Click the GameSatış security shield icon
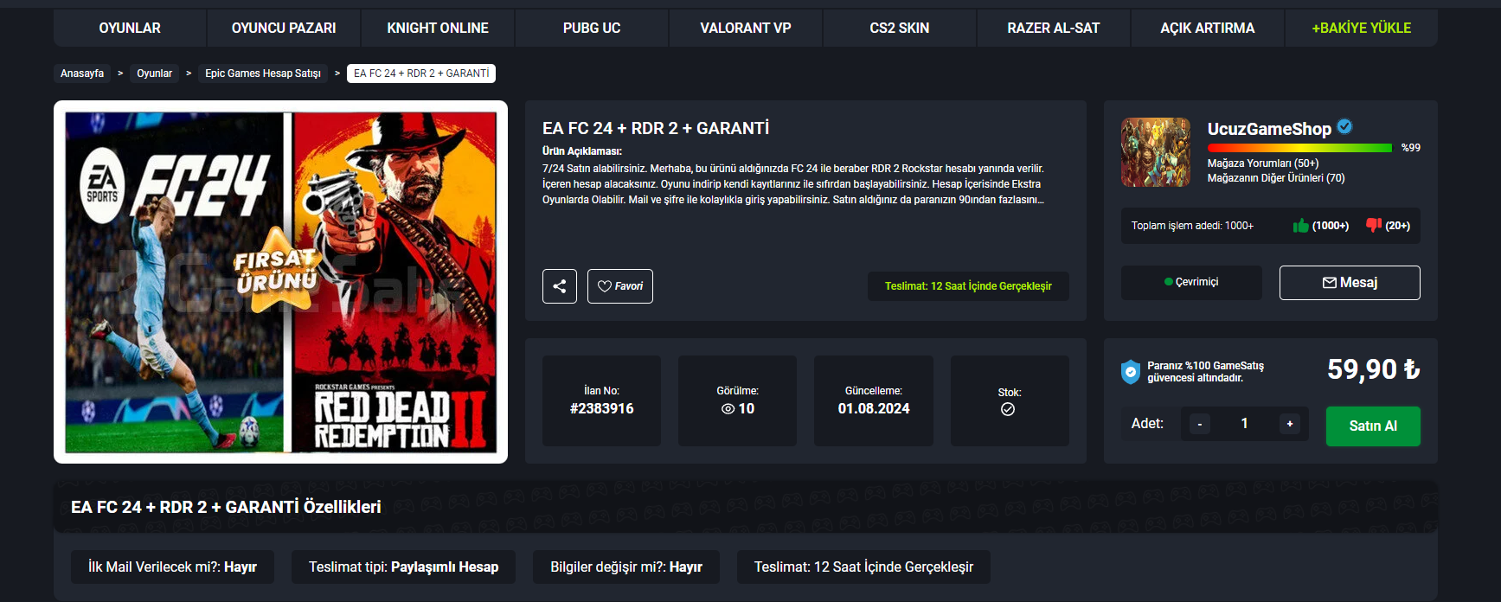This screenshot has width=1501, height=602. click(x=1130, y=372)
